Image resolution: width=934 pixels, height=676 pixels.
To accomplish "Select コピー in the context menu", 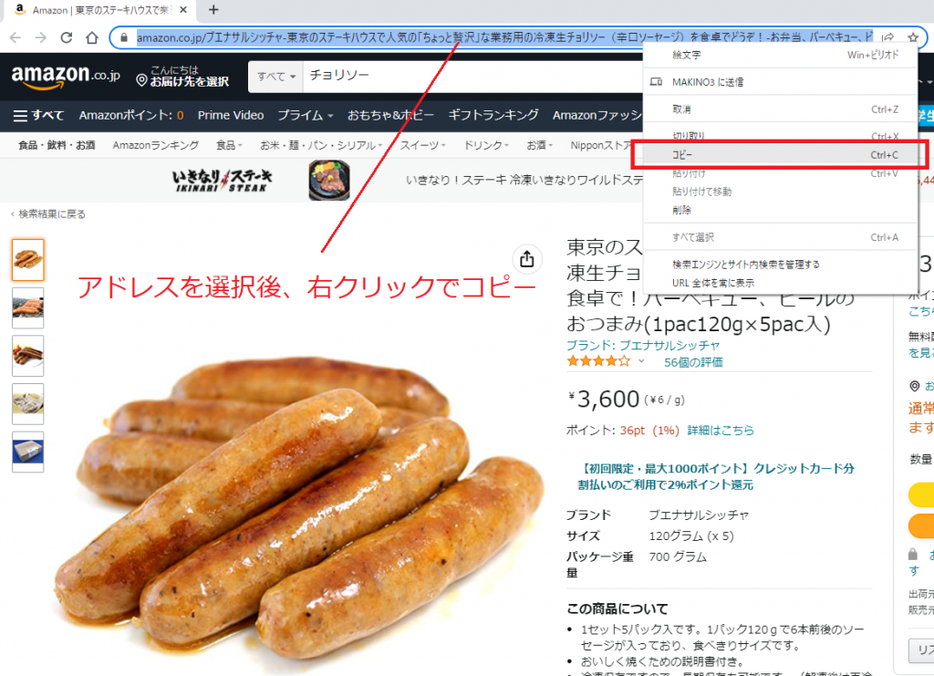I will tap(781, 155).
